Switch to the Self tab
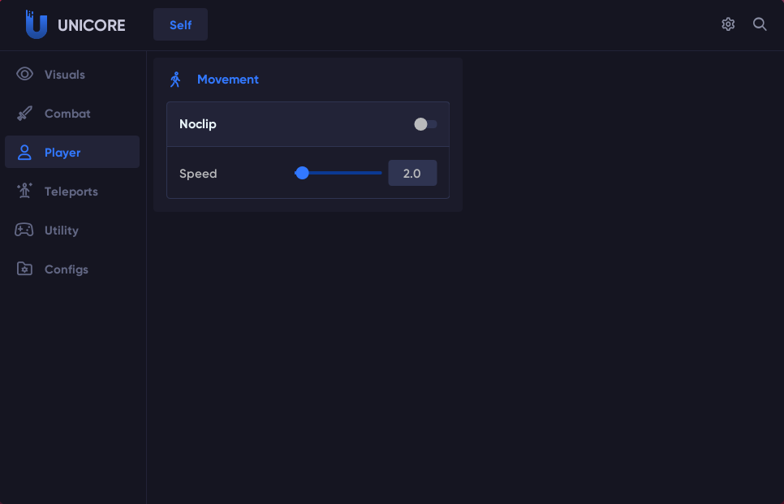The width and height of the screenshot is (784, 504). (180, 24)
